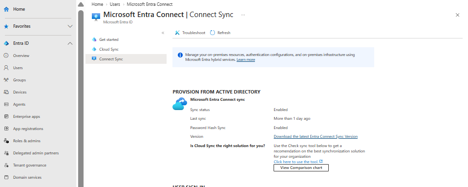Click the Delegated admin partners icon
The height and width of the screenshot is (187, 468).
tap(6, 153)
